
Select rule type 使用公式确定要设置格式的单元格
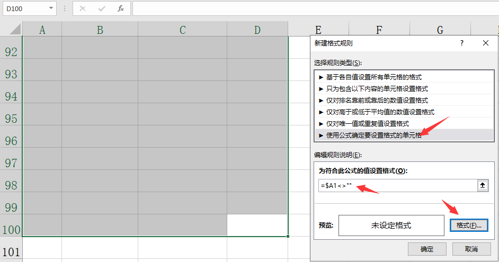click(404, 135)
